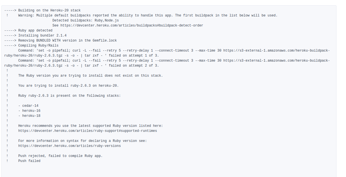Screen dimensions: 346x177
Task: Click the "heroku-18" stack entry
Action: pyautogui.click(x=31, y=116)
